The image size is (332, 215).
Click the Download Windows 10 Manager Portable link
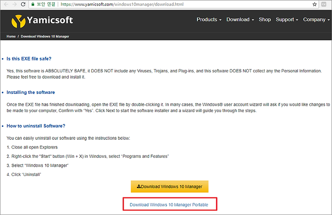coord(169,204)
